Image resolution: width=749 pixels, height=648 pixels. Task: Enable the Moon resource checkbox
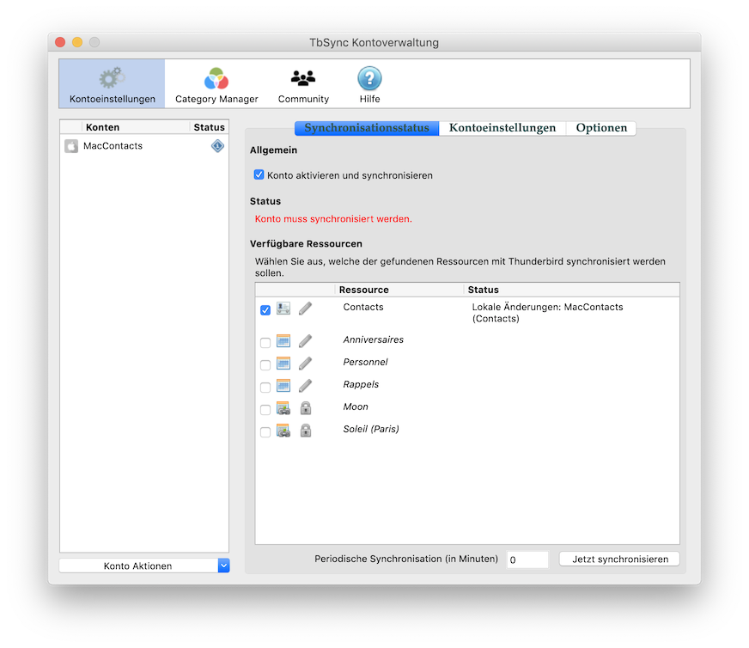point(265,410)
